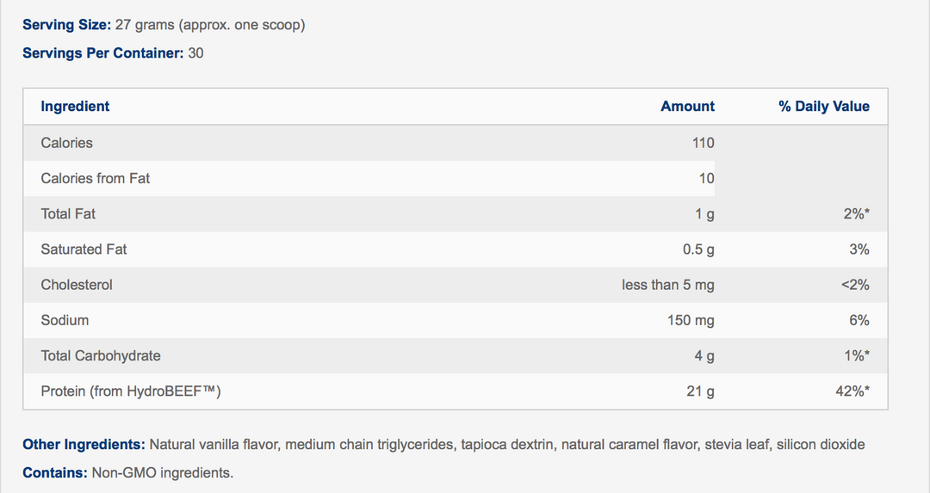Click the Calories from Fat row label

(95, 178)
